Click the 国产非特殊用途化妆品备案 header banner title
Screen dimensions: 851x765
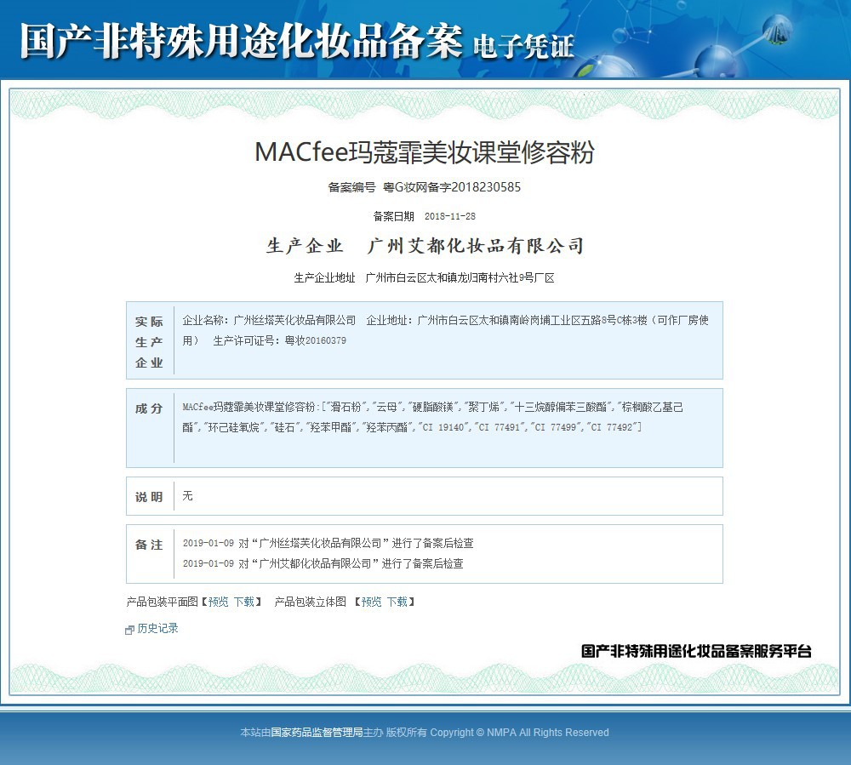(x=242, y=41)
